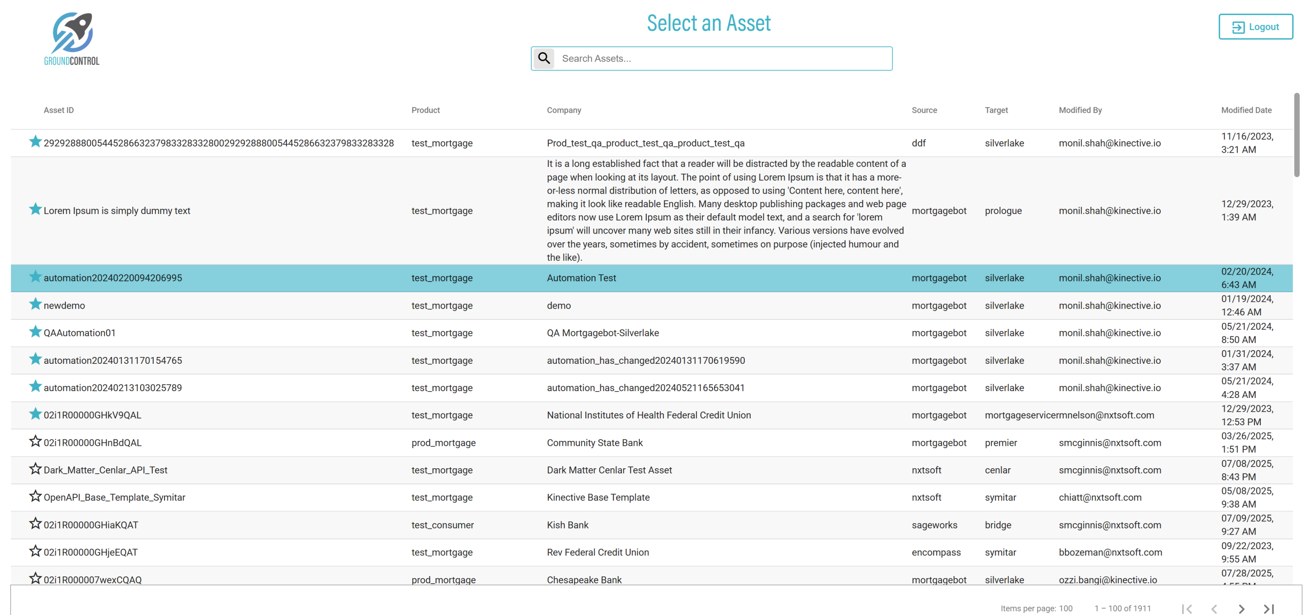This screenshot has width=1312, height=615.
Task: Click the vertical table scrollbar
Action: (1296, 136)
